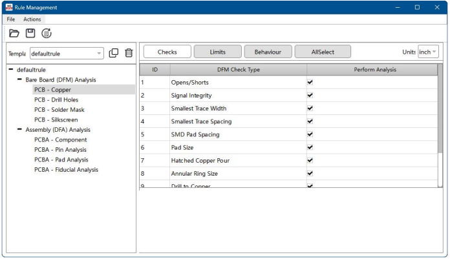Select PCBA - Fiducial Analysis tree item
This screenshot has height=259, width=450.
point(66,169)
